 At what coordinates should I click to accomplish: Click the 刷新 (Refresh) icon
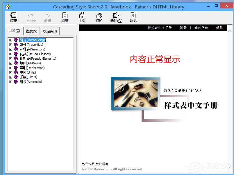tap(65, 17)
